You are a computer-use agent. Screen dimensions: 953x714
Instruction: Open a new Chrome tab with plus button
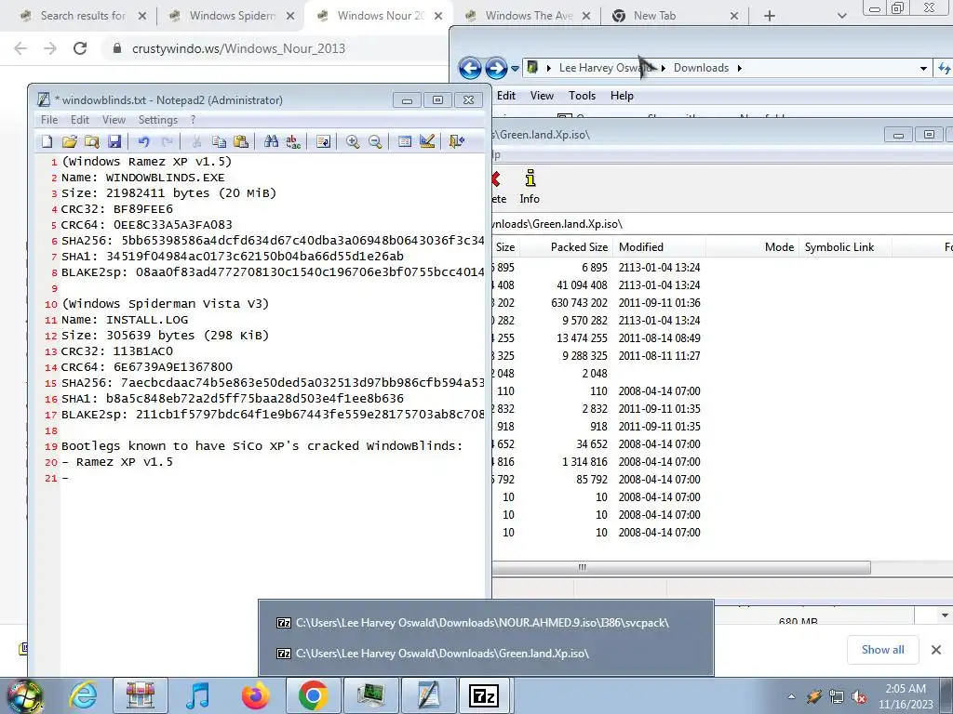770,16
